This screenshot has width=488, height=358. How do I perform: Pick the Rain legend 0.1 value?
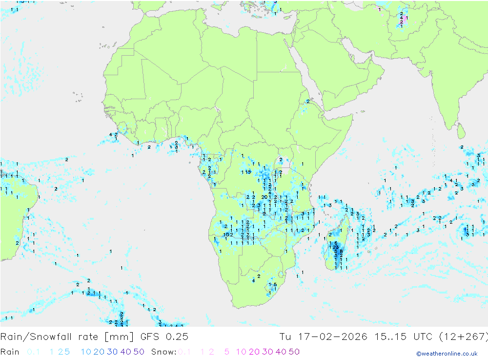click(33, 352)
